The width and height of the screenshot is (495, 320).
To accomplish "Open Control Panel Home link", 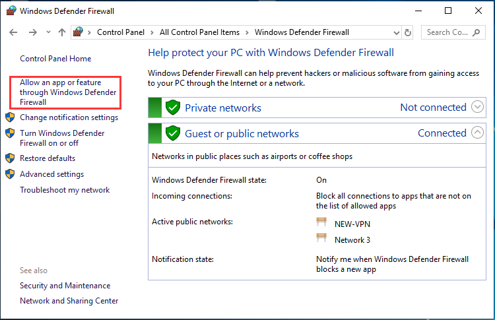I will click(55, 59).
